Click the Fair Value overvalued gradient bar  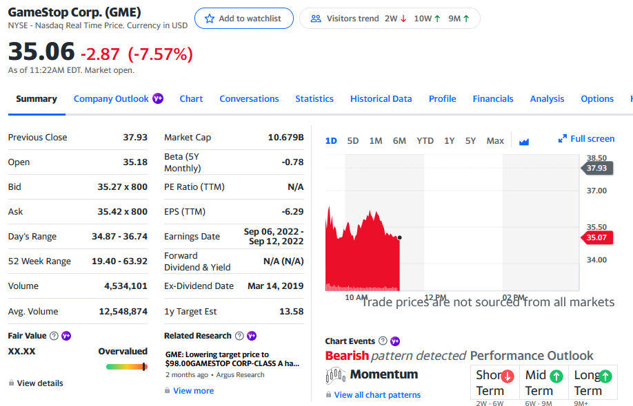click(127, 367)
